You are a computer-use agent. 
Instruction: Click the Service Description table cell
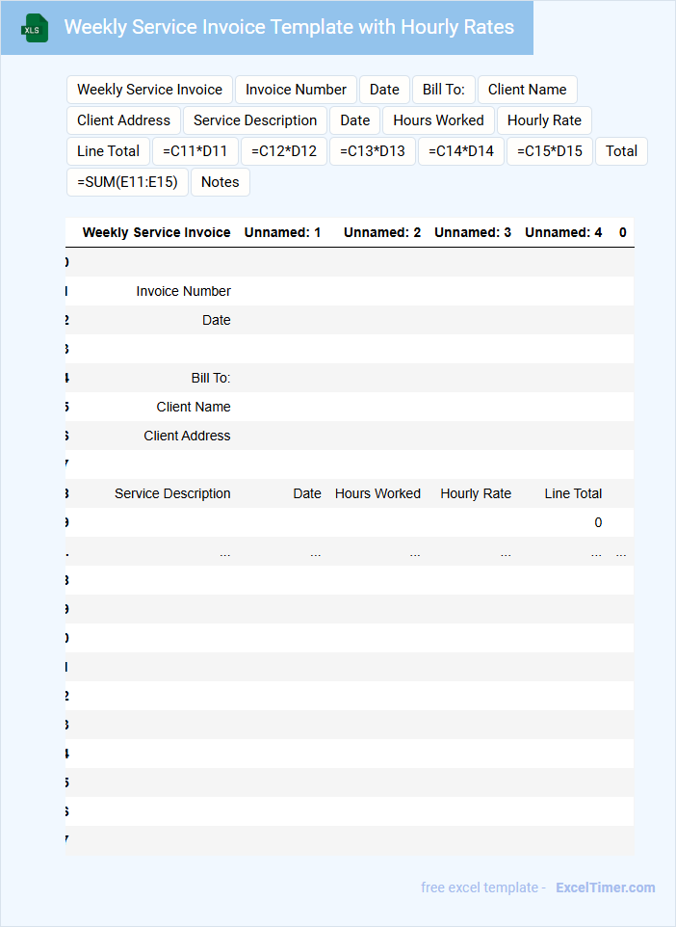point(172,493)
